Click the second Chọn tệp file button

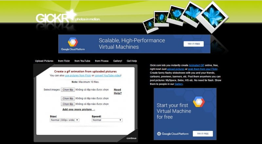[x=68, y=99]
